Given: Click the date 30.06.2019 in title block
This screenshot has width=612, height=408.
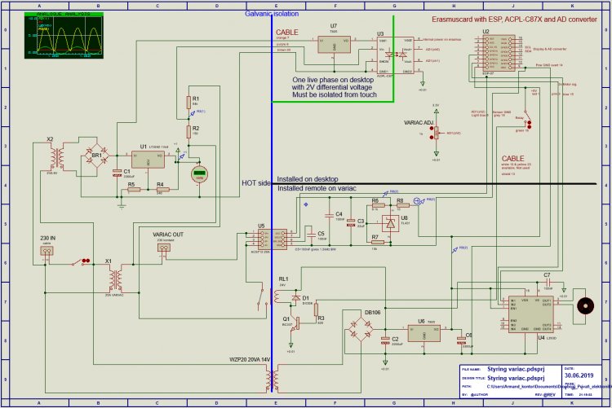Looking at the screenshot, I should pos(579,375).
